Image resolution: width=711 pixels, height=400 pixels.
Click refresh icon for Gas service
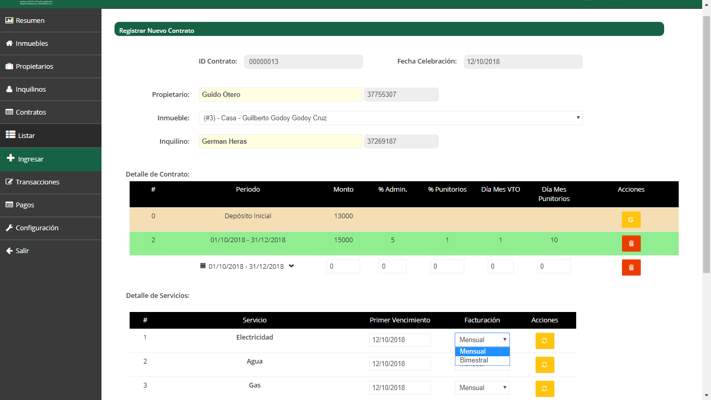pyautogui.click(x=544, y=389)
